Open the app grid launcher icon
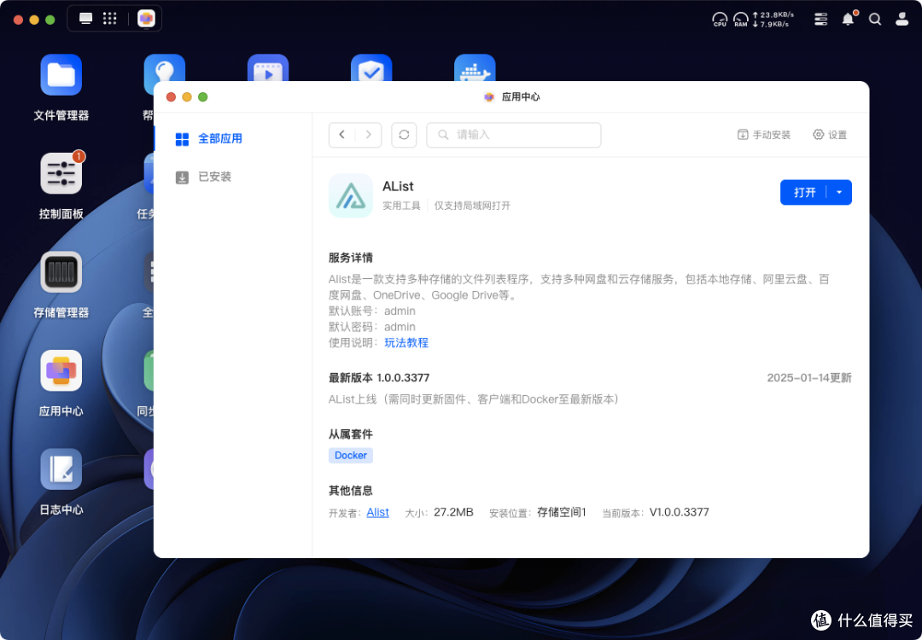 (110, 19)
